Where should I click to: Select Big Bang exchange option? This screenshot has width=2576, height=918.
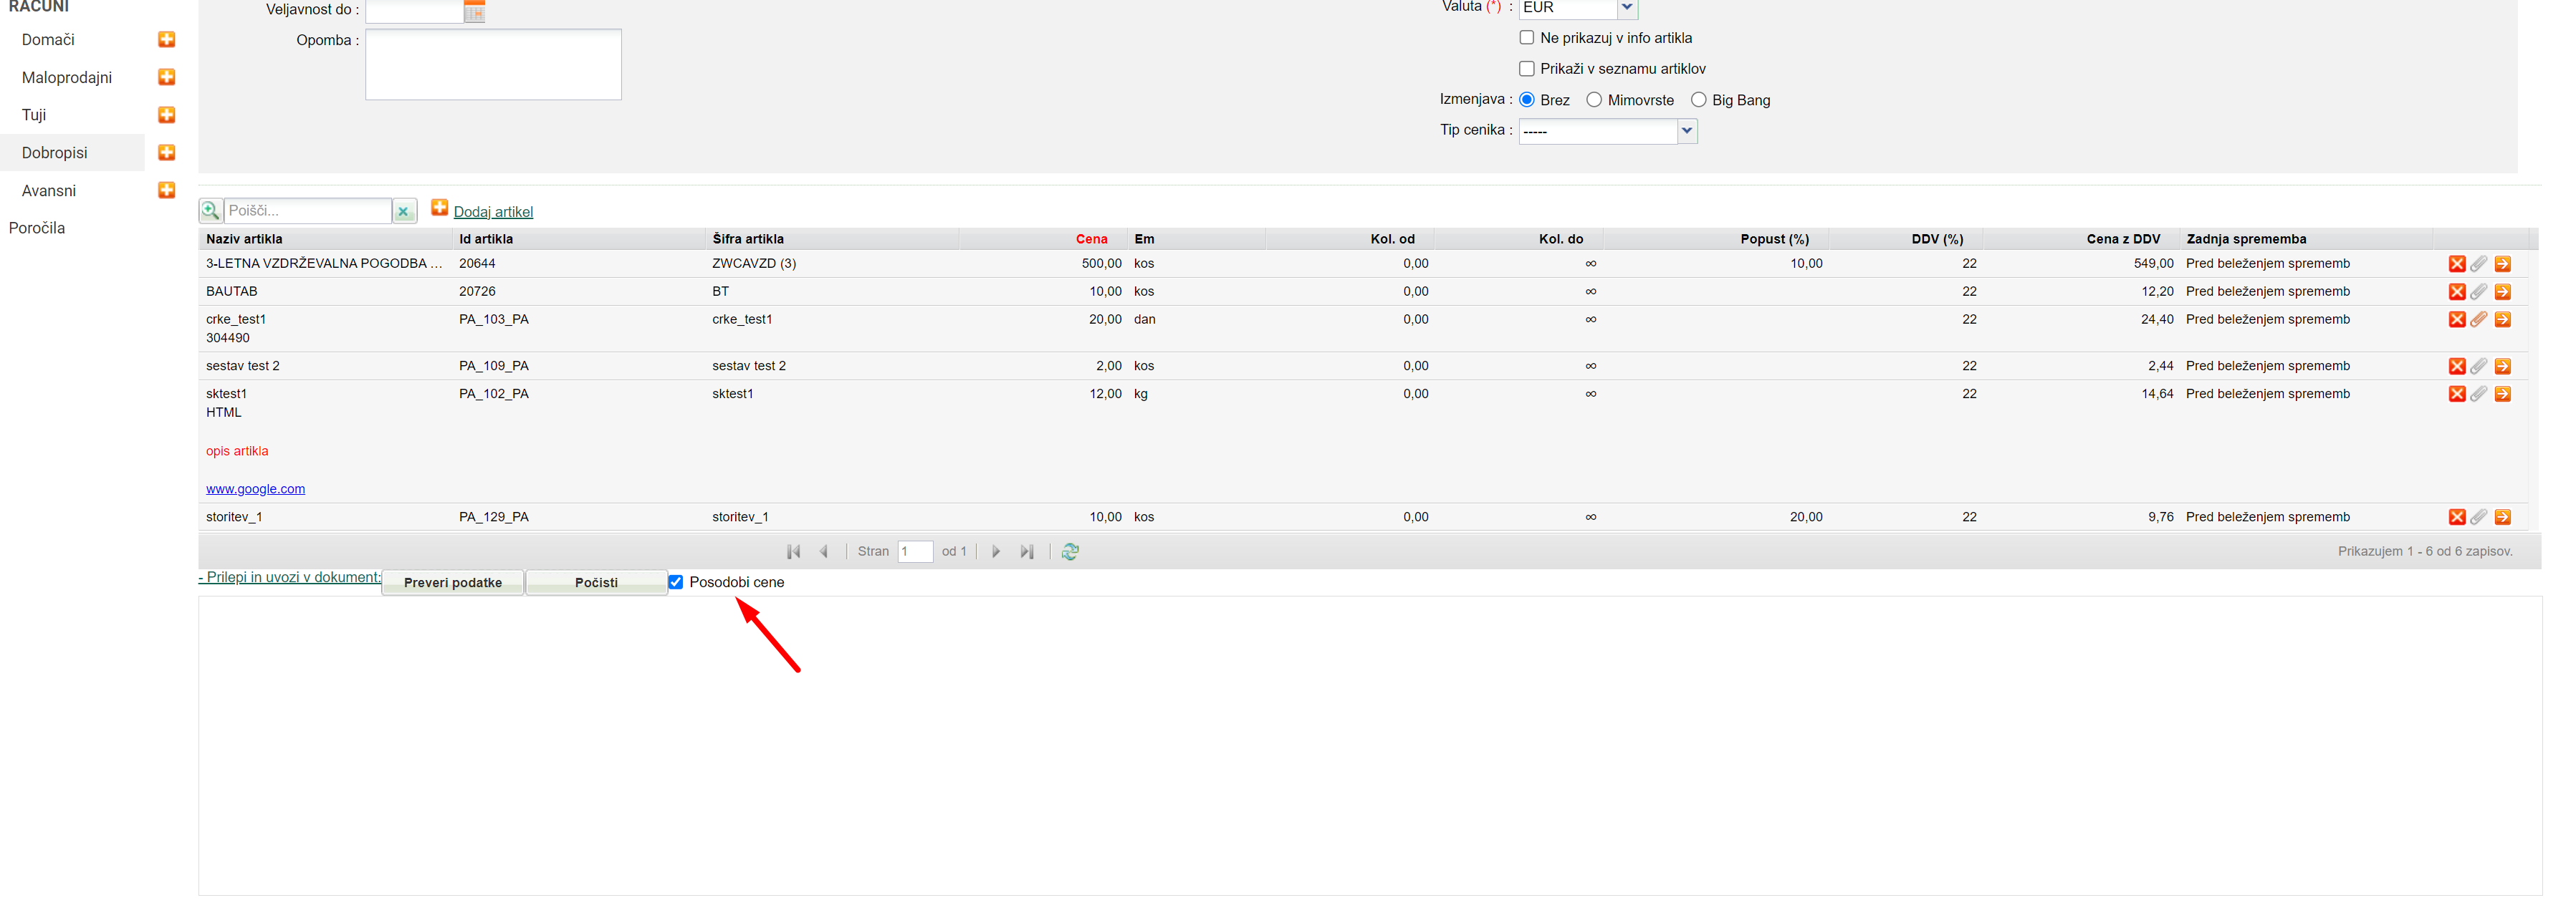[x=1698, y=100]
